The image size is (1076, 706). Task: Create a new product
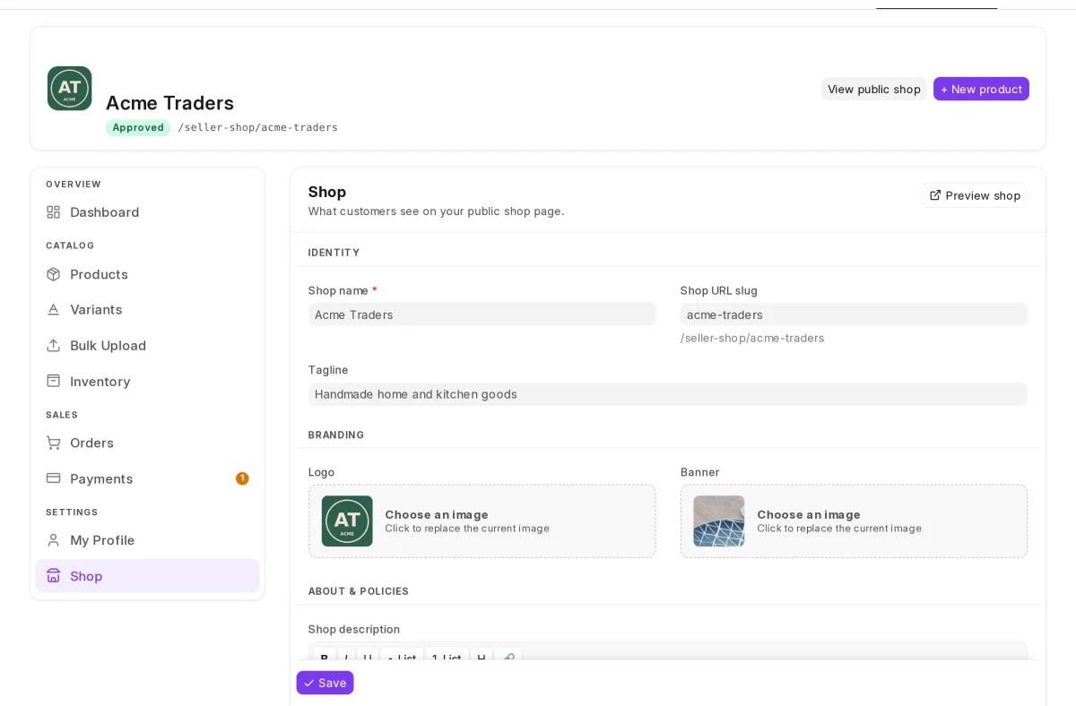tap(981, 89)
